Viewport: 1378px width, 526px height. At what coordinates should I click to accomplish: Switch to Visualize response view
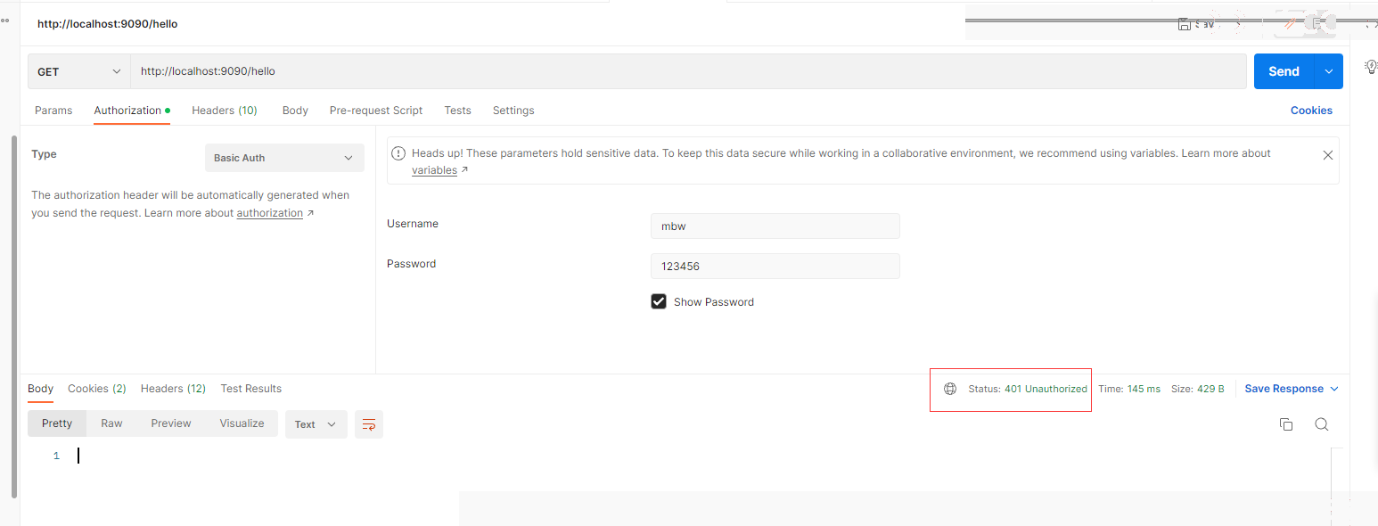(x=242, y=423)
